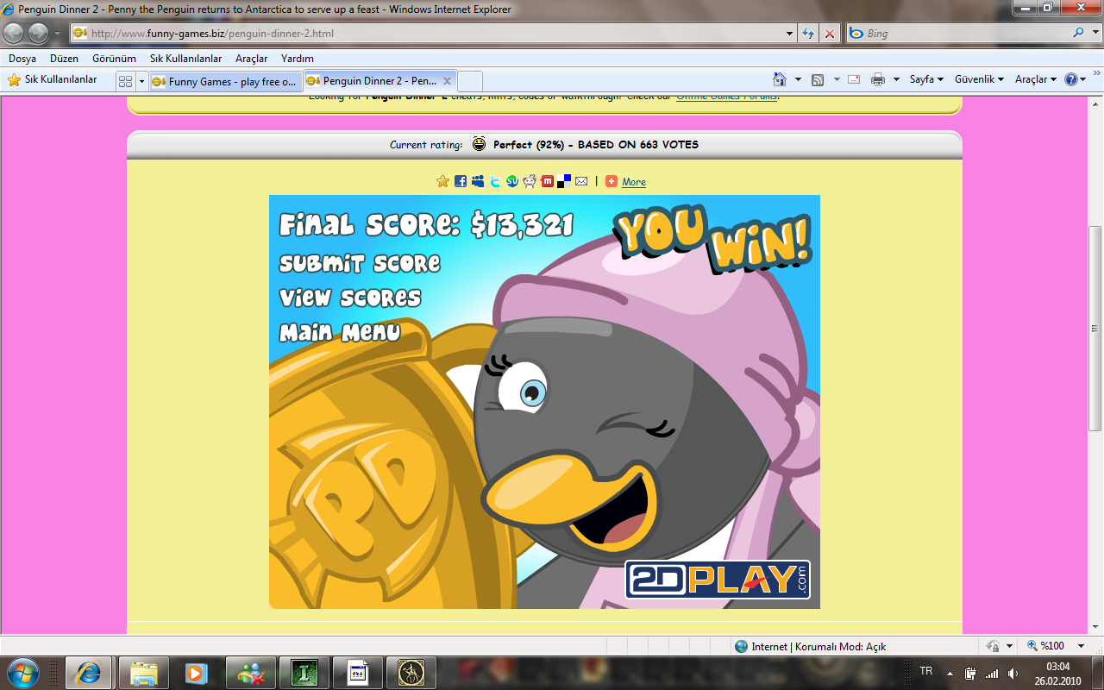Switch to the Funny Games tab
Screen dimensions: 1104x690
(x=225, y=81)
